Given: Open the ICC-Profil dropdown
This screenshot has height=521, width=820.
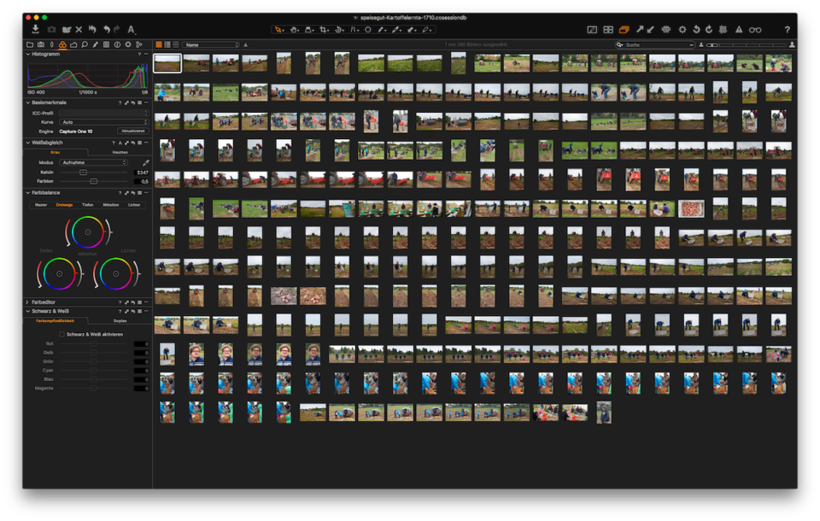Looking at the screenshot, I should 103,113.
